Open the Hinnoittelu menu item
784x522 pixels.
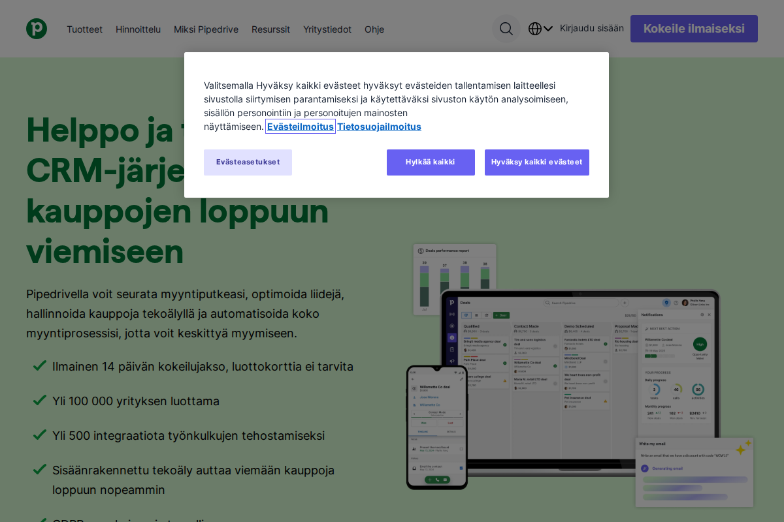(138, 29)
